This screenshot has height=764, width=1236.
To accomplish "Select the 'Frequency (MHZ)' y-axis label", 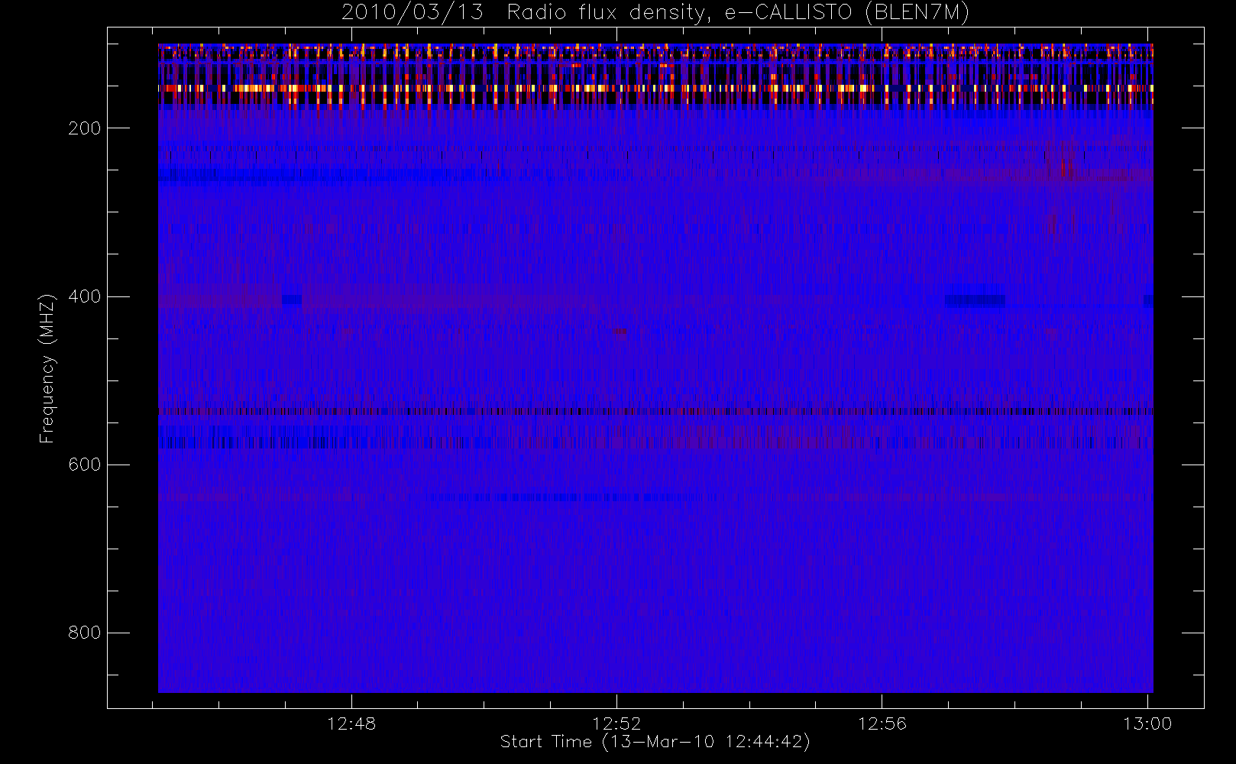I will tap(47, 367).
